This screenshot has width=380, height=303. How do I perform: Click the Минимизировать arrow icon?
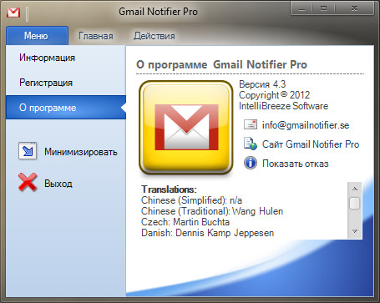tap(28, 151)
